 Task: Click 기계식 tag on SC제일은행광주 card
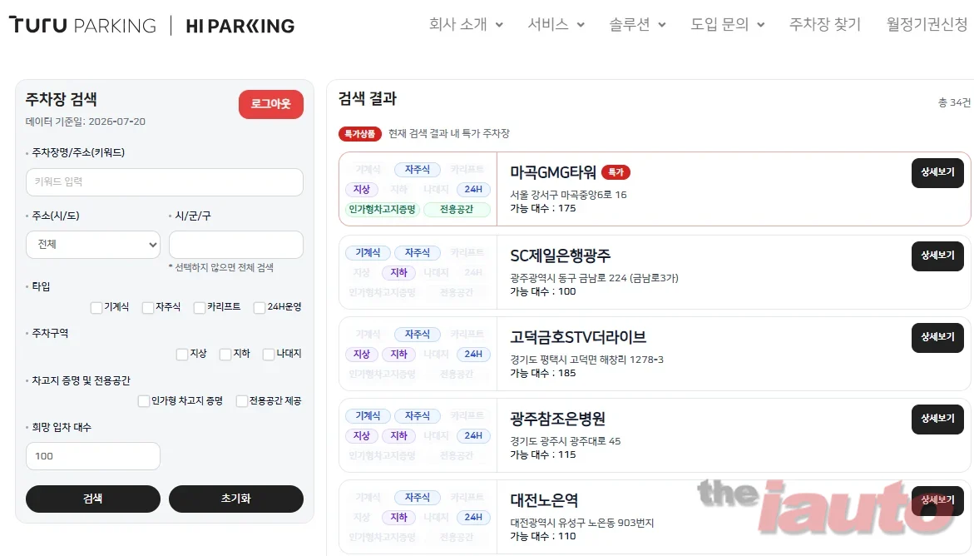coord(368,252)
